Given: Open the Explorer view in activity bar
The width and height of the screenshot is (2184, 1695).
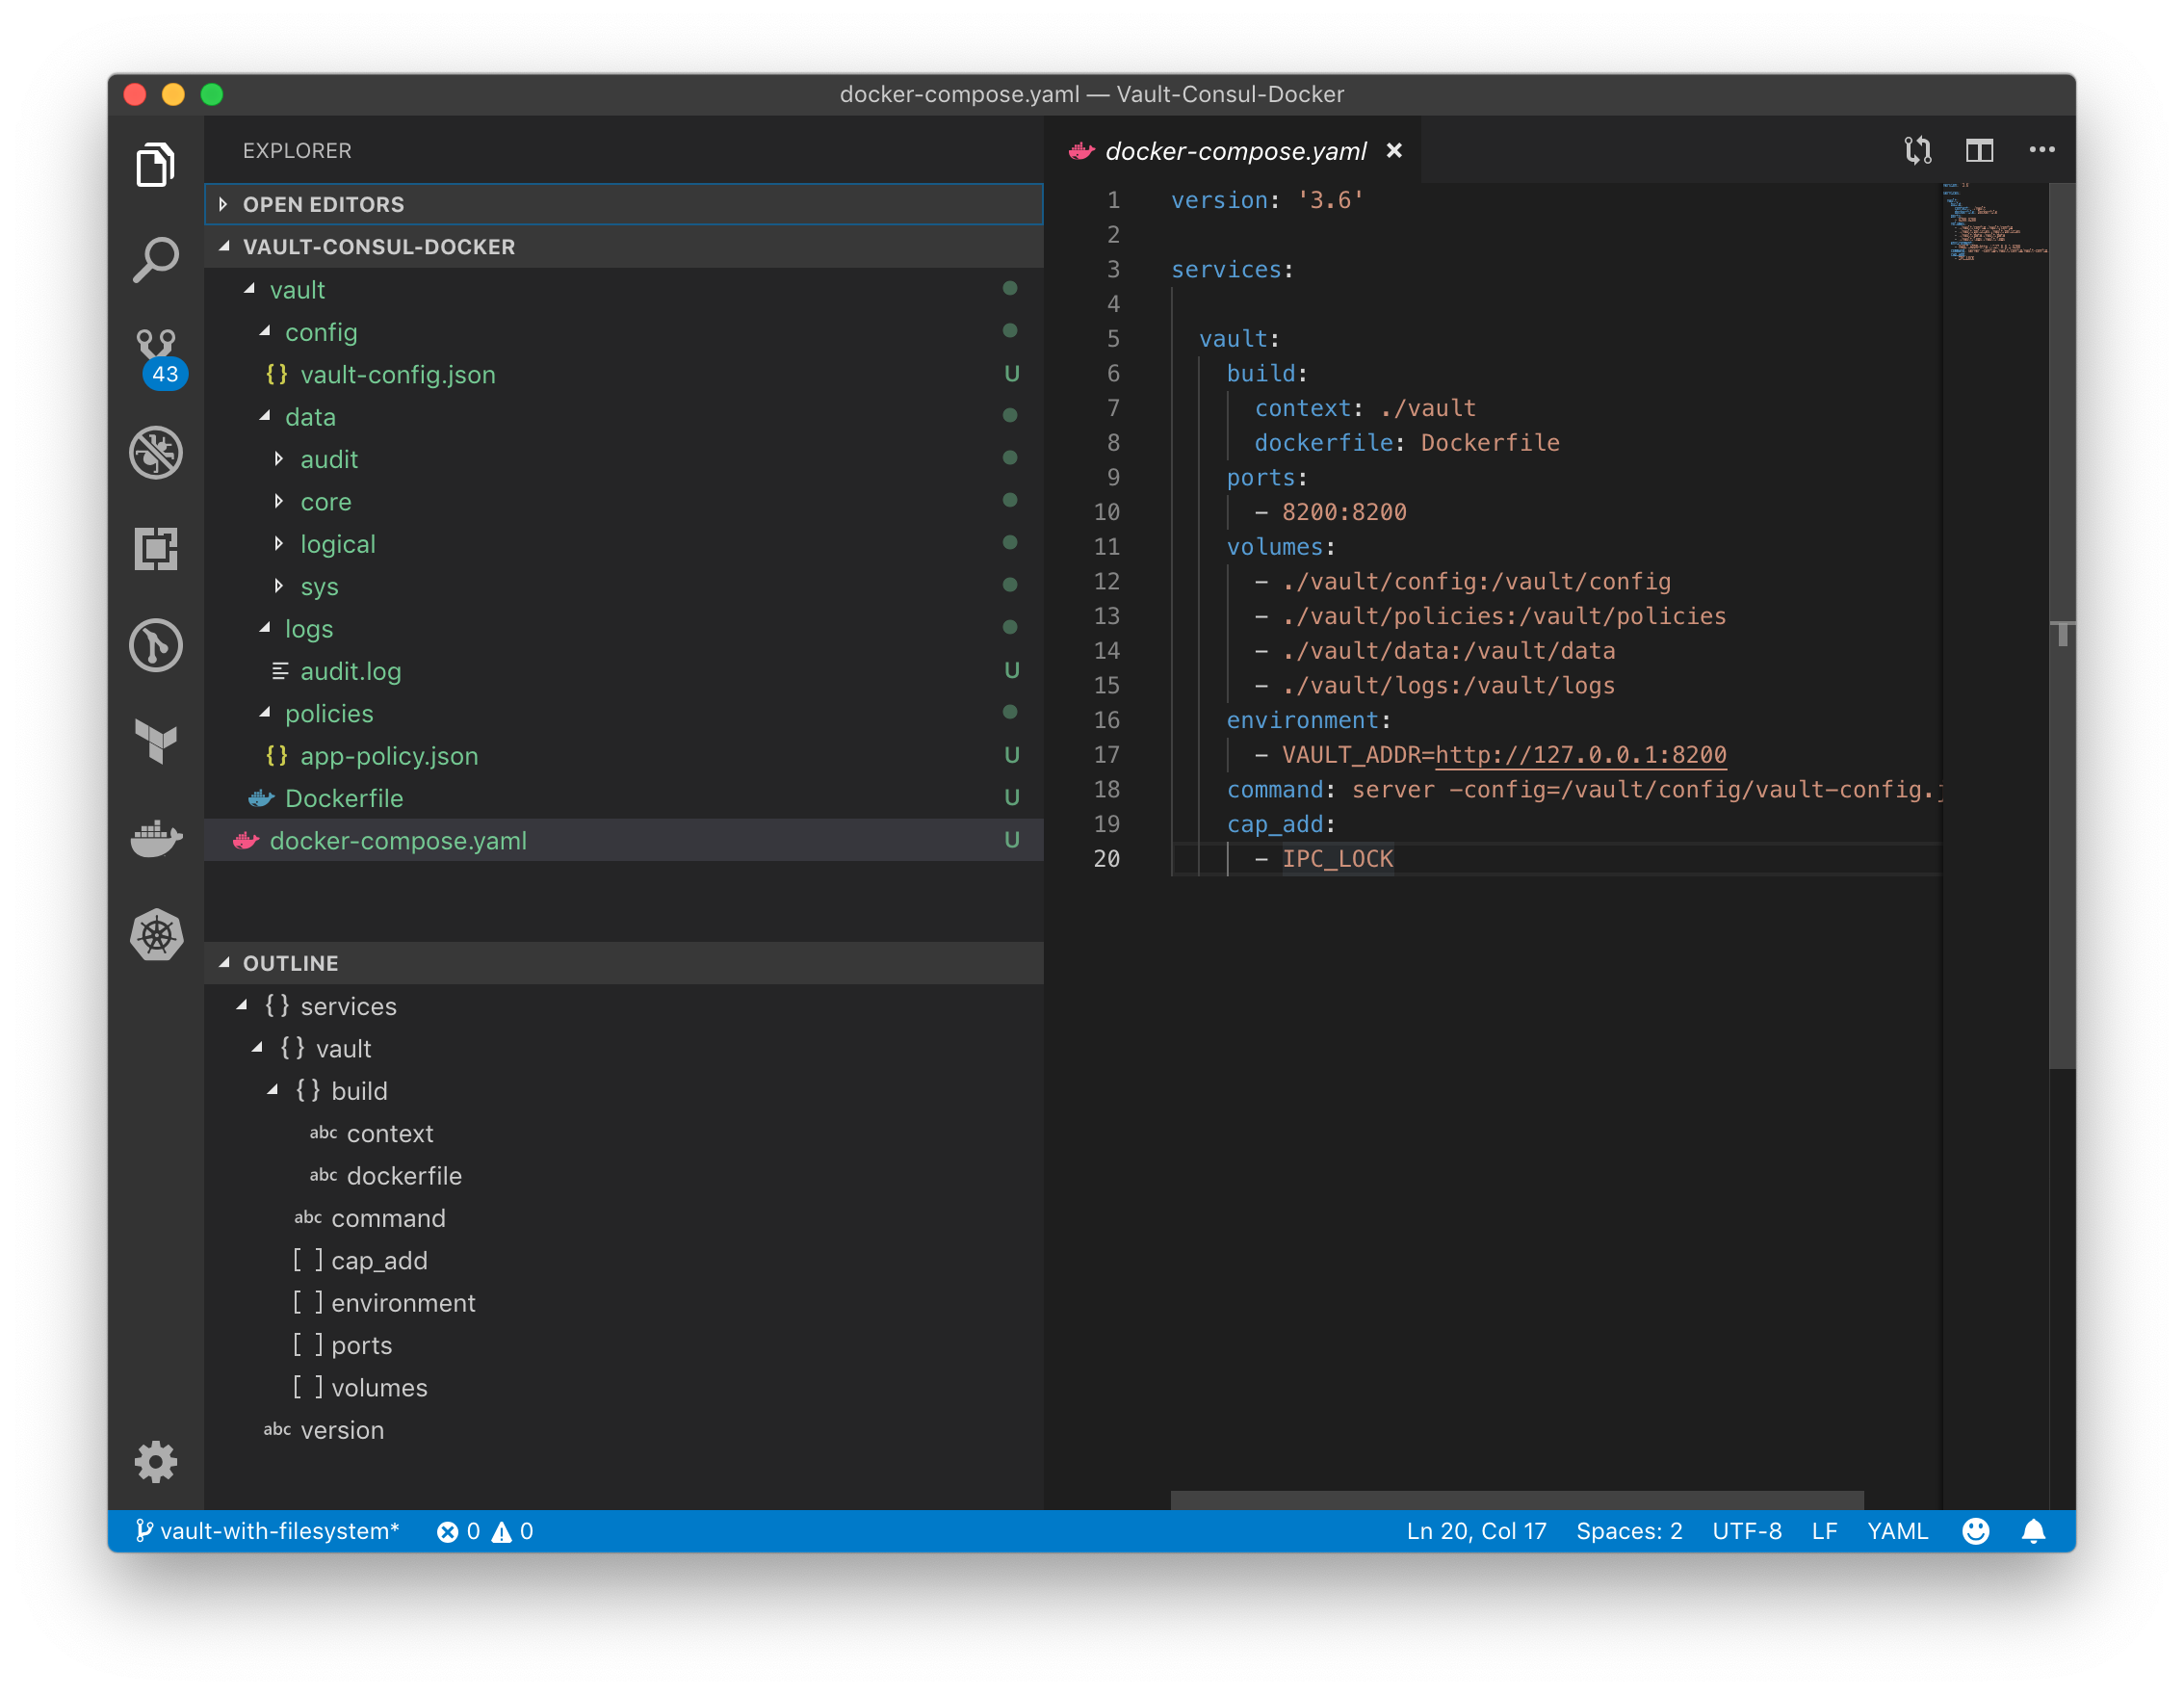Looking at the screenshot, I should 156,163.
